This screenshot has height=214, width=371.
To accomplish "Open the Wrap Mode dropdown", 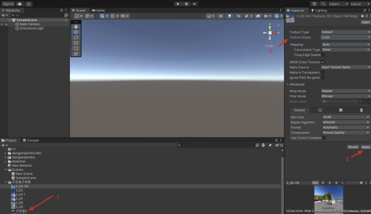I will pos(346,91).
